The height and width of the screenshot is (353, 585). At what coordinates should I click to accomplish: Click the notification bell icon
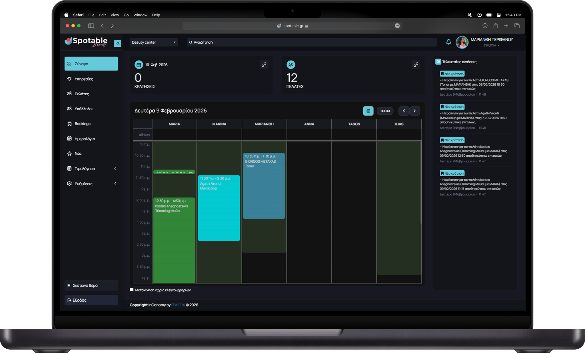448,42
